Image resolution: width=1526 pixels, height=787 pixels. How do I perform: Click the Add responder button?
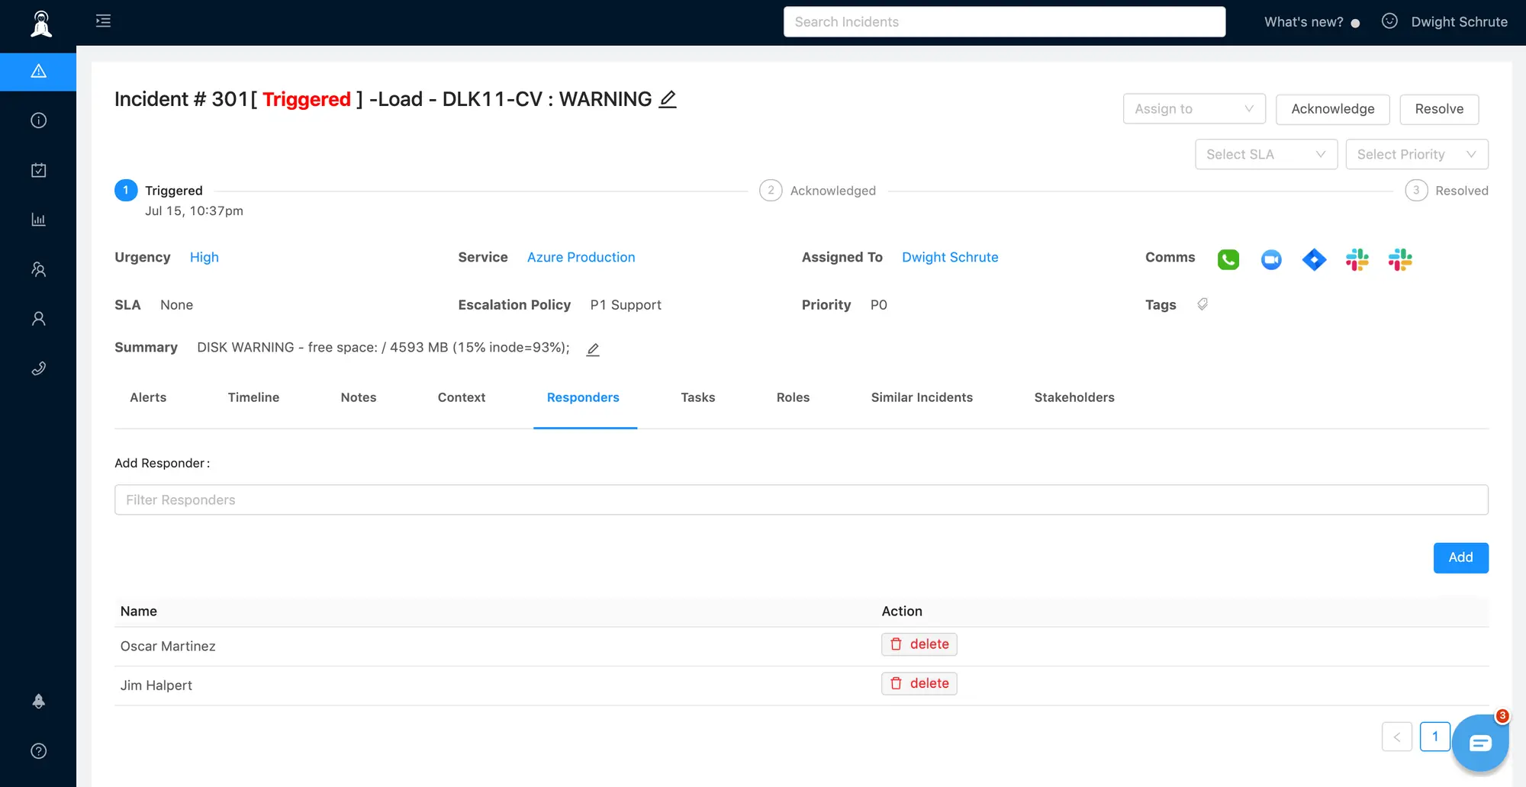coord(1460,557)
